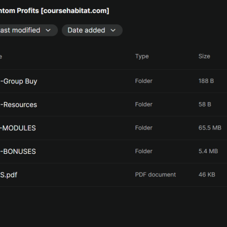Click Folder type in BONUSES row
The width and height of the screenshot is (227, 227).
(x=144, y=151)
